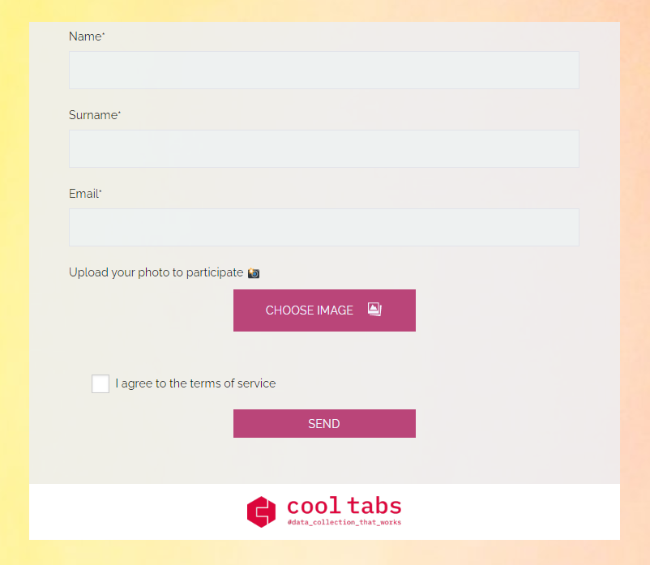
Task: Click the #data_collection_that_works tagline
Action: point(344,522)
